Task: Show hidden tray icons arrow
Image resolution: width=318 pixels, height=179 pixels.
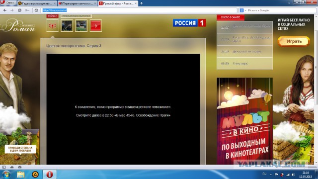Action: [271, 175]
